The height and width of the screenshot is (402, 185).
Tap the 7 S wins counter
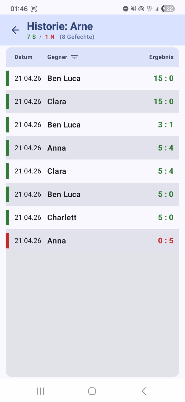click(31, 37)
